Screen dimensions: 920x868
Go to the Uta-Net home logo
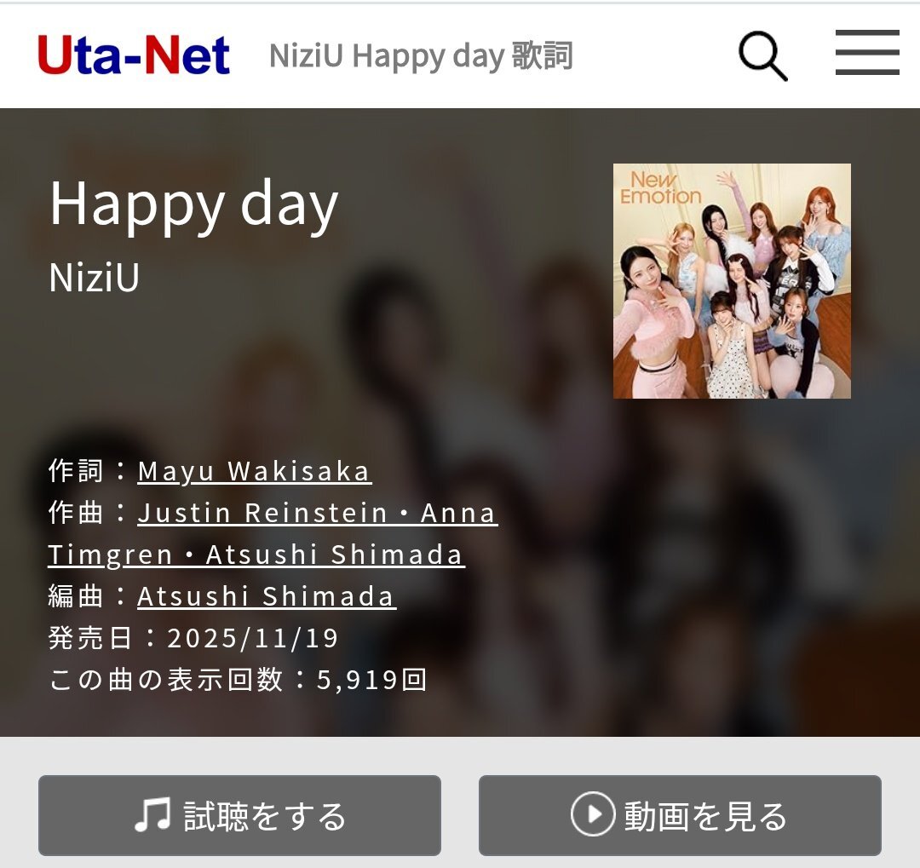tap(134, 55)
